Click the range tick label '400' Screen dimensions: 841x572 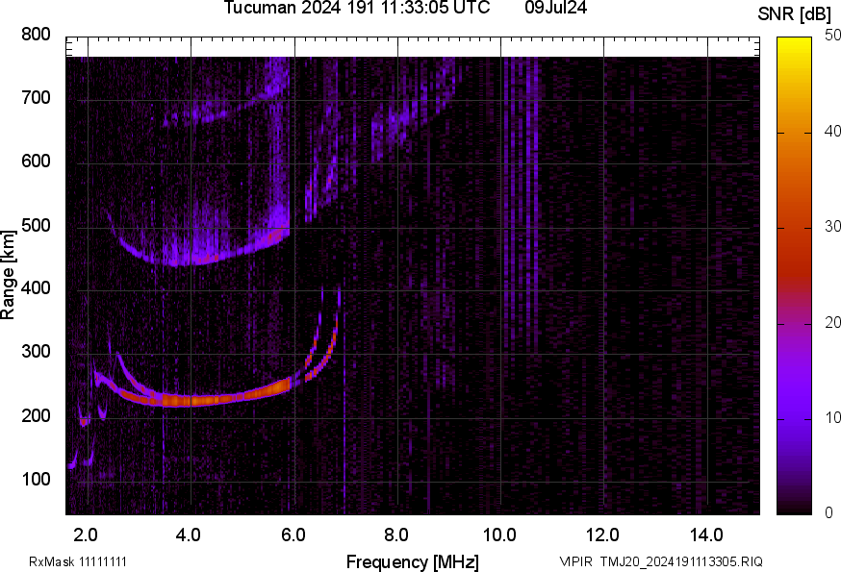(x=36, y=288)
